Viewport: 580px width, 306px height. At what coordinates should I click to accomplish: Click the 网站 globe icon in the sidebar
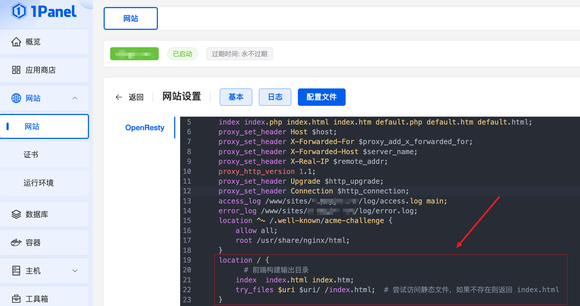point(16,98)
